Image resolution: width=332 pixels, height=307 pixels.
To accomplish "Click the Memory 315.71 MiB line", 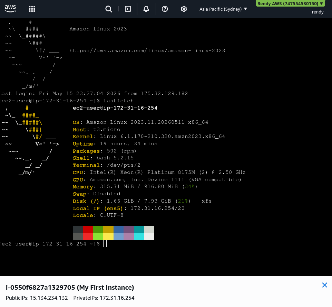I will pos(135,186).
